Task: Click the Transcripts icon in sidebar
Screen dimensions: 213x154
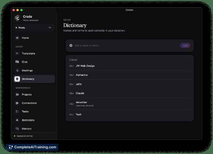Action: (x=17, y=53)
